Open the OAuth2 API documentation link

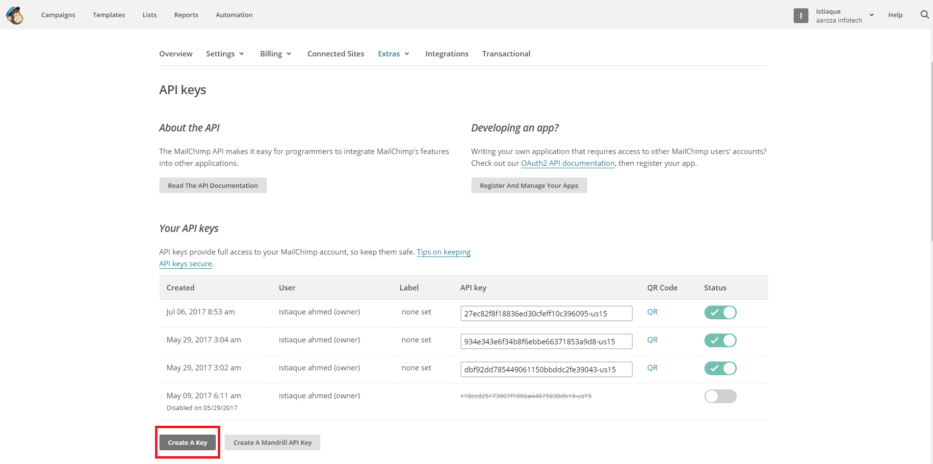click(x=568, y=163)
